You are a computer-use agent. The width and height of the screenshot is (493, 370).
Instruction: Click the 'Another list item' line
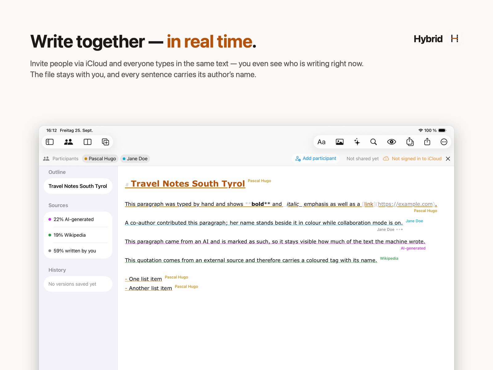149,288
